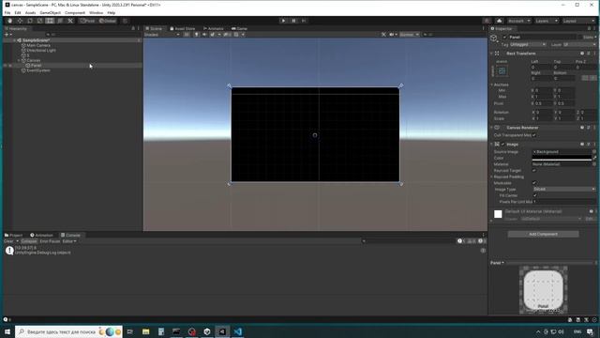Screen dimensions: 600x338
Task: Select the Rect tool in toolbar
Action: point(50,21)
